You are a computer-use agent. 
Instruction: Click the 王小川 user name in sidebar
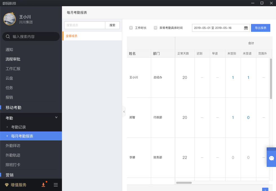(x=25, y=17)
